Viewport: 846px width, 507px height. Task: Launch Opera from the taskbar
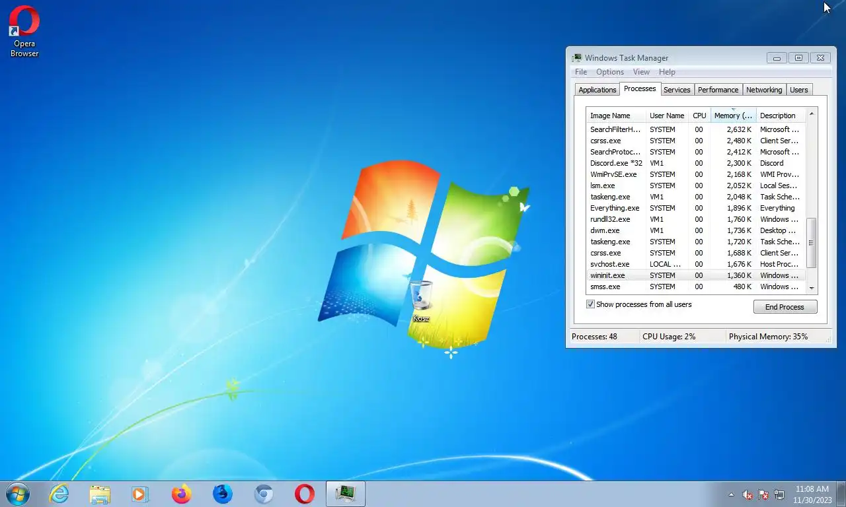click(305, 494)
